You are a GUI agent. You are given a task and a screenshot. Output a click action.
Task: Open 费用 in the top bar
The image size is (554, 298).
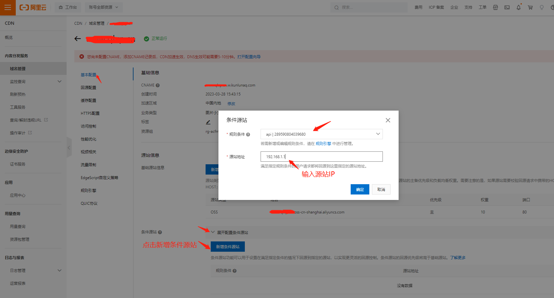click(418, 7)
